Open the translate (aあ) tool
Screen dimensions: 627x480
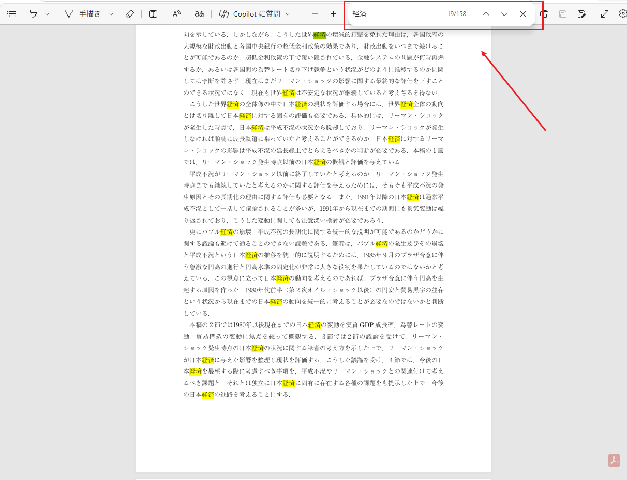(199, 14)
